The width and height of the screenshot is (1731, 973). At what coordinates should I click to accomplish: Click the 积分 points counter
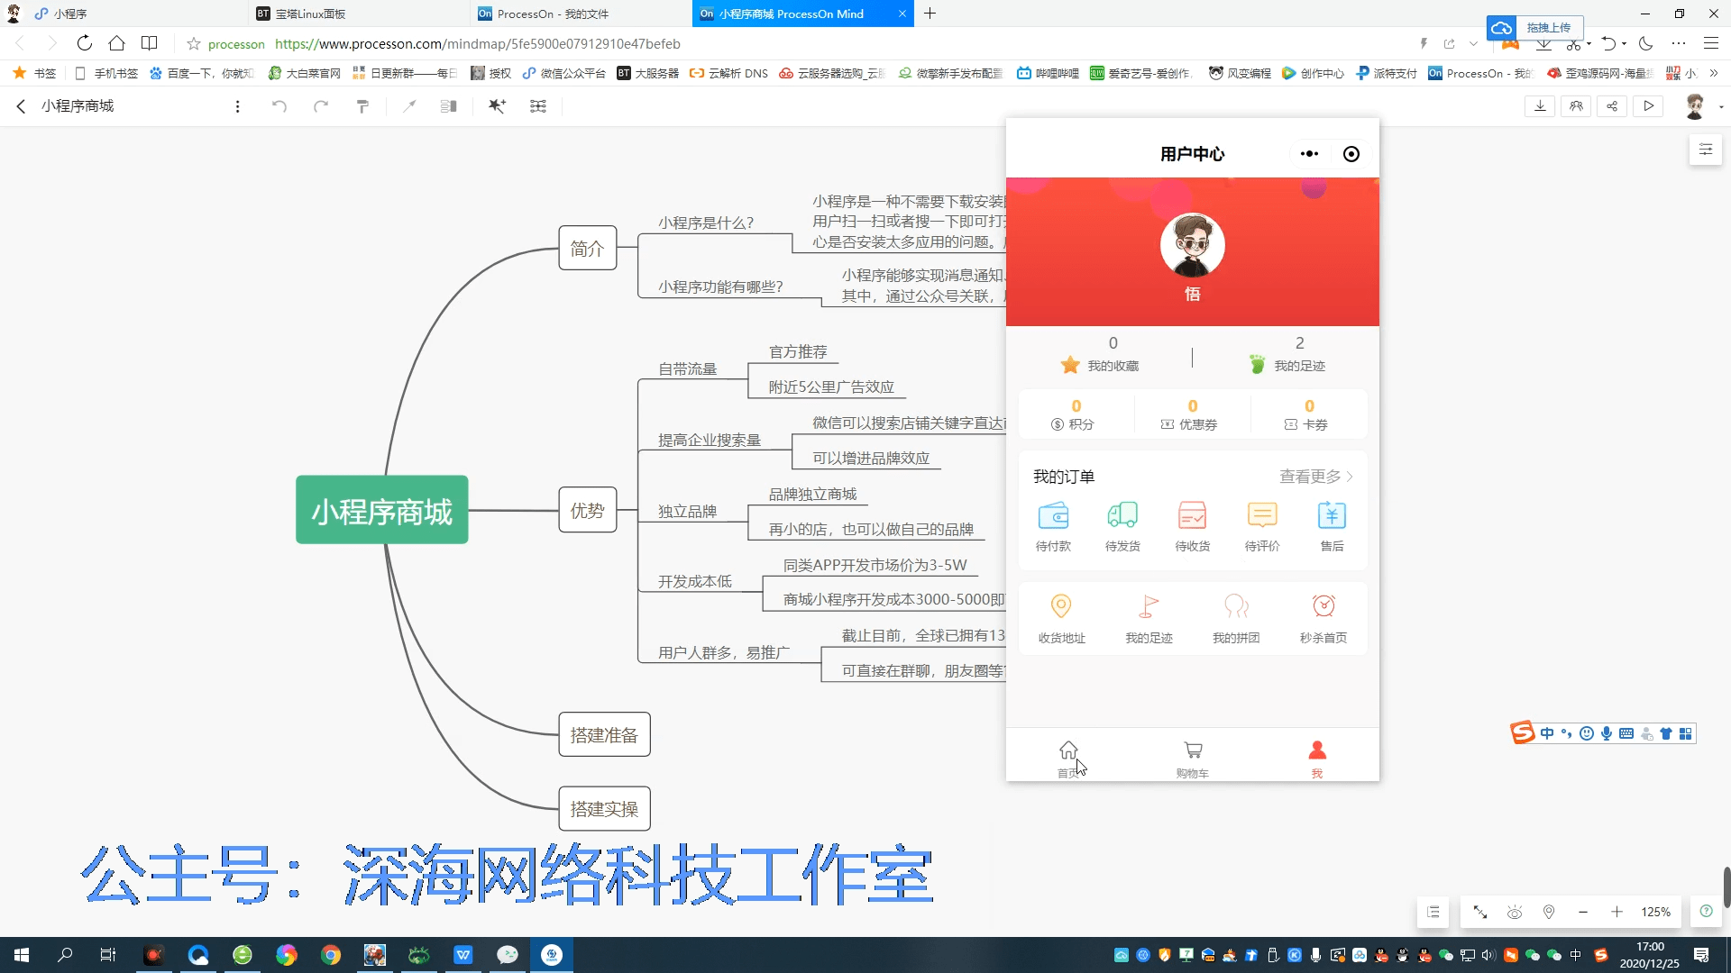[x=1073, y=414]
